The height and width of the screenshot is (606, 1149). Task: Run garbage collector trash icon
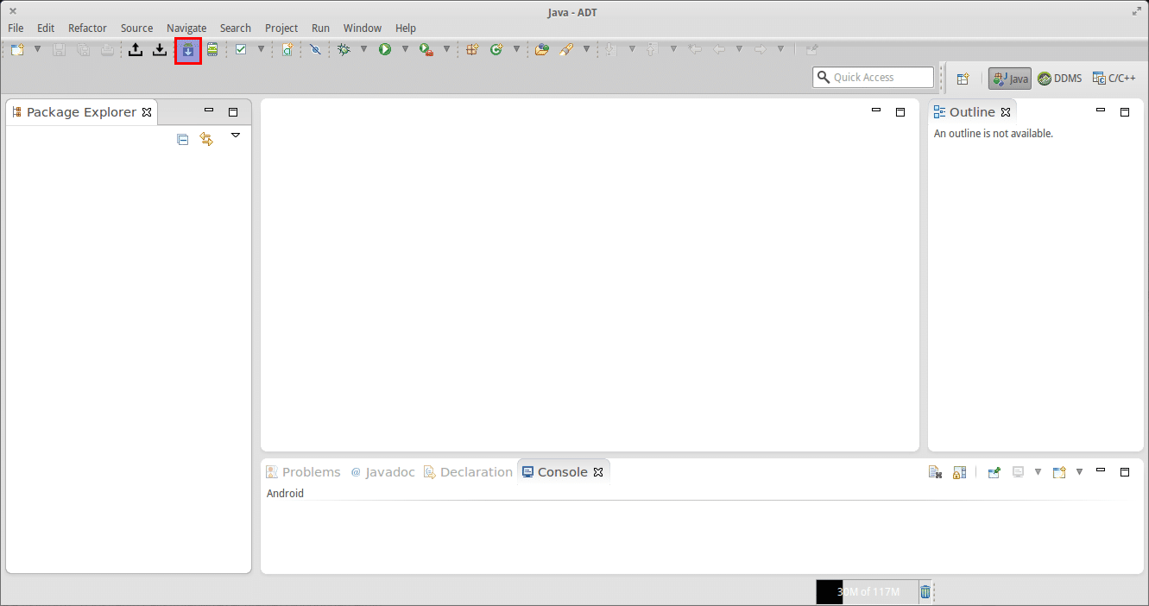tap(925, 592)
